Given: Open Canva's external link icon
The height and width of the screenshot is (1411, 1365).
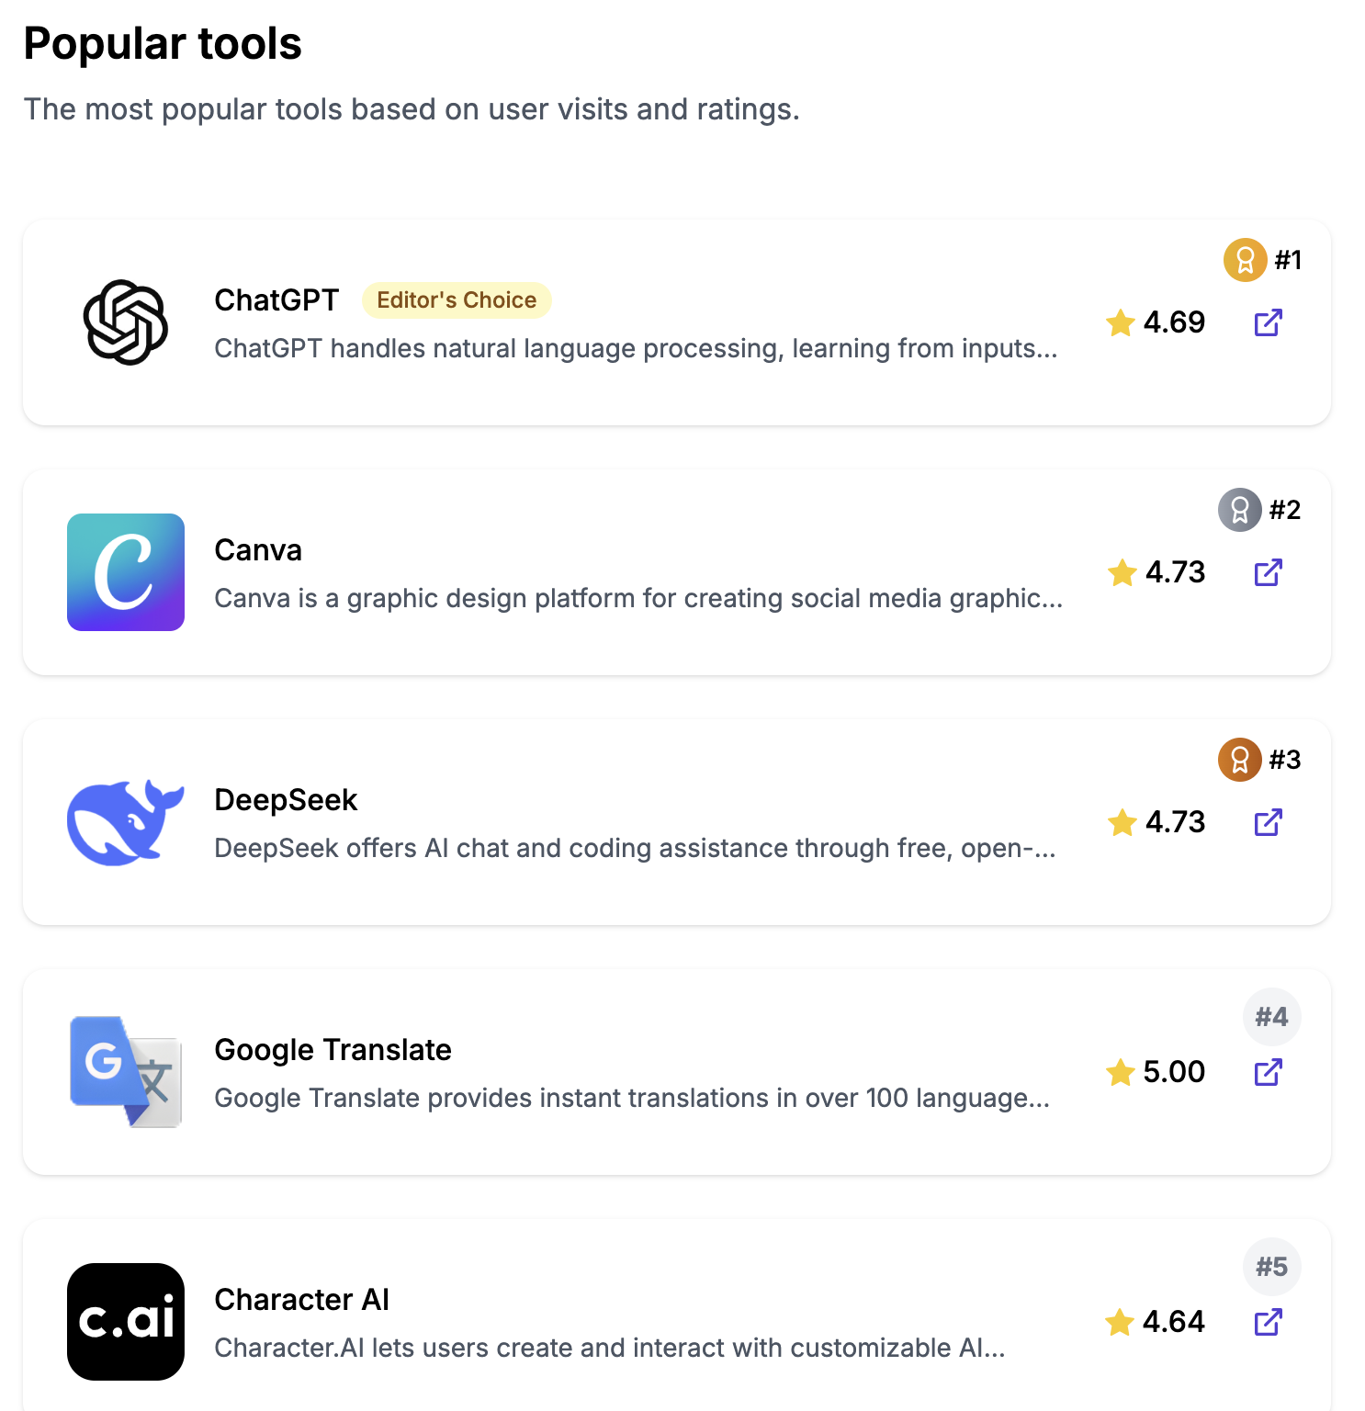Looking at the screenshot, I should pos(1268,572).
